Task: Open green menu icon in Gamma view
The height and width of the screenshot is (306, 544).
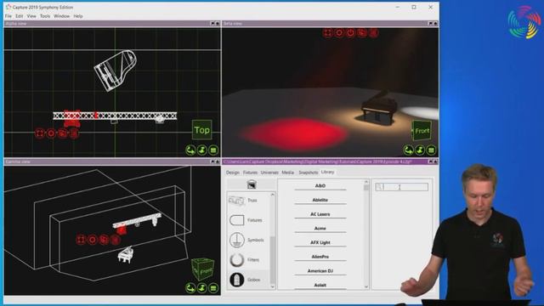Action: [x=213, y=288]
